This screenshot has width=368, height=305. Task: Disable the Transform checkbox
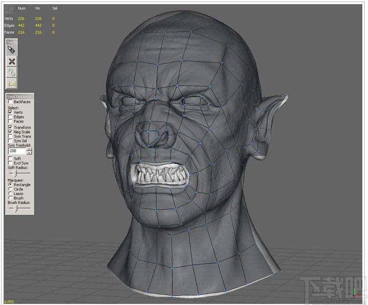(x=10, y=127)
